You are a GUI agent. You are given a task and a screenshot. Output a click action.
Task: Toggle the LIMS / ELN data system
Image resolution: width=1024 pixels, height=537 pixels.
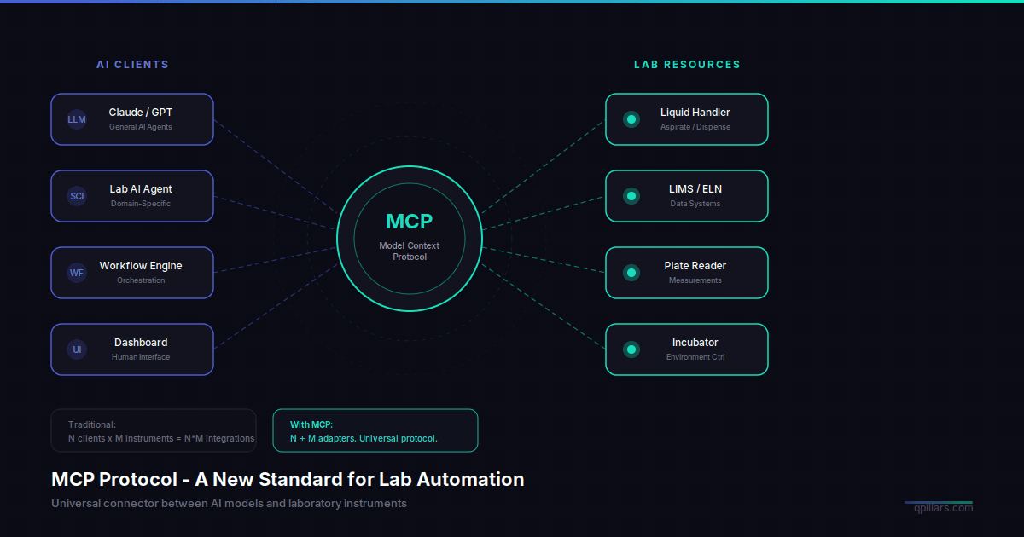(687, 196)
